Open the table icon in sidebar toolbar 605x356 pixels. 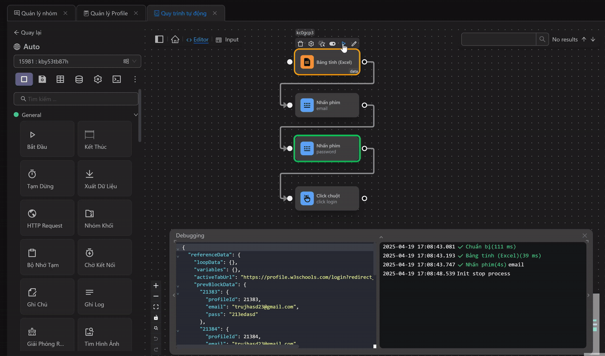[x=60, y=79]
